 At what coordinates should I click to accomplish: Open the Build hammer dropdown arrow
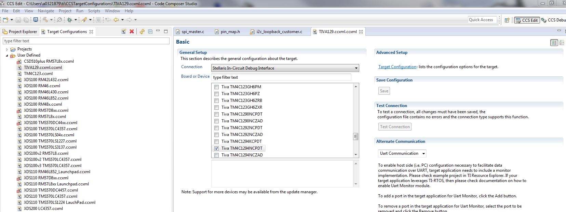click(51, 20)
